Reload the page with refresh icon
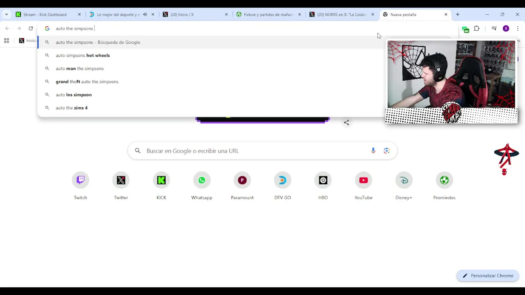This screenshot has width=525, height=295. tap(31, 28)
